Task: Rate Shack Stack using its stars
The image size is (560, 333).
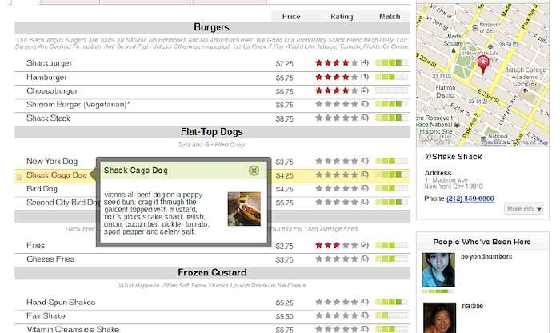Action: pos(337,118)
